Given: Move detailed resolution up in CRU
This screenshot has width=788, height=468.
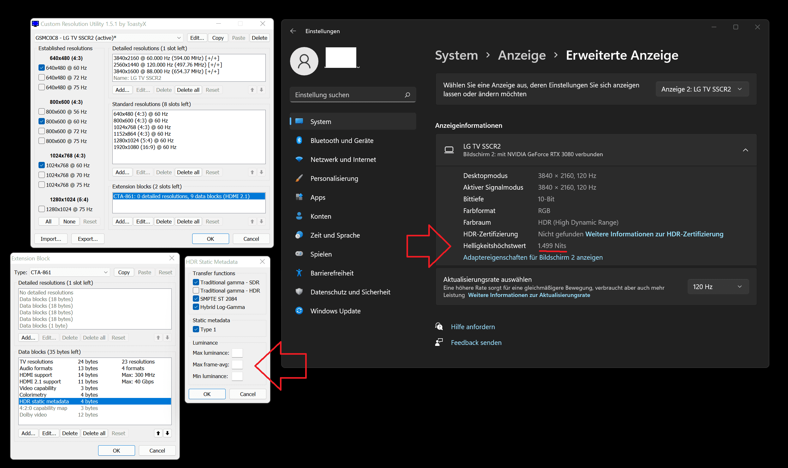Looking at the screenshot, I should pos(252,90).
